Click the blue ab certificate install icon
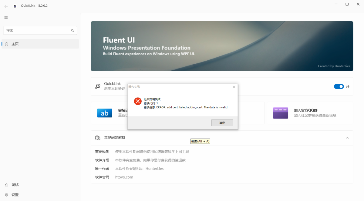Screen dimensions: 364x201 pos(105,113)
